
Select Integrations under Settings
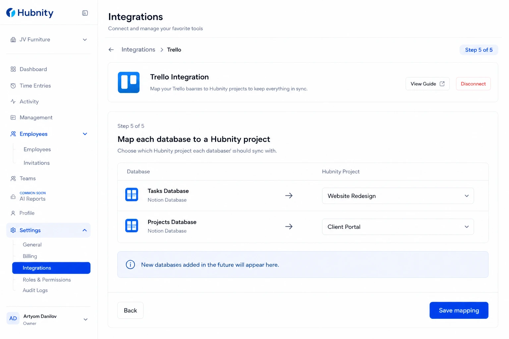pyautogui.click(x=51, y=268)
